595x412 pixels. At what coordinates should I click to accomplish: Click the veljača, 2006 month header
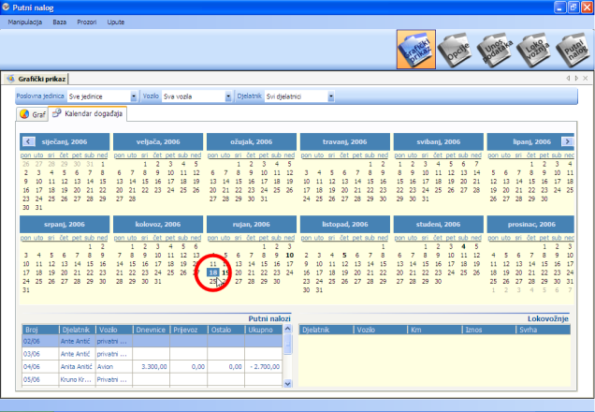158,141
